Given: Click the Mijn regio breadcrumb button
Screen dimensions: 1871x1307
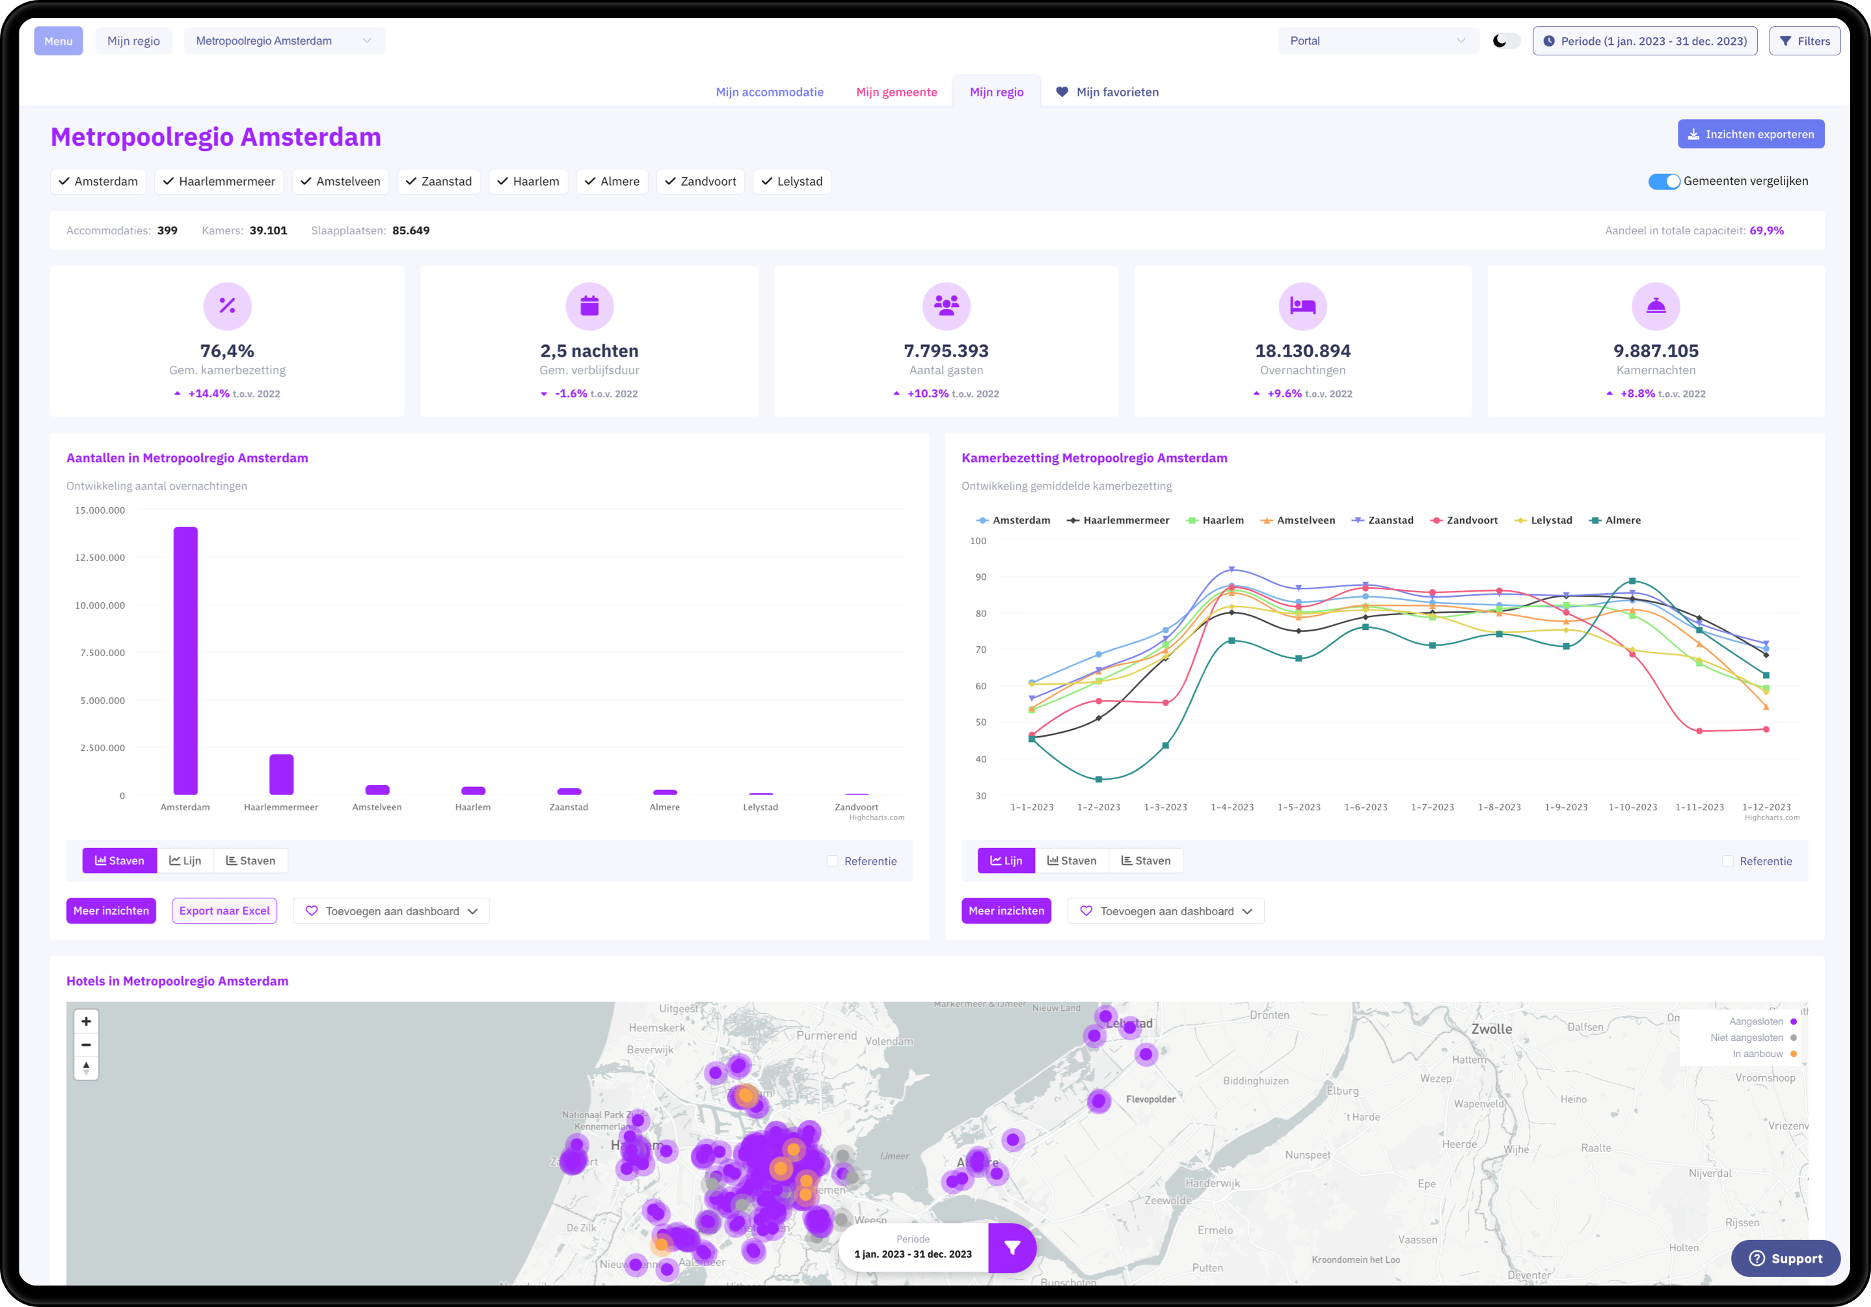Looking at the screenshot, I should (133, 41).
